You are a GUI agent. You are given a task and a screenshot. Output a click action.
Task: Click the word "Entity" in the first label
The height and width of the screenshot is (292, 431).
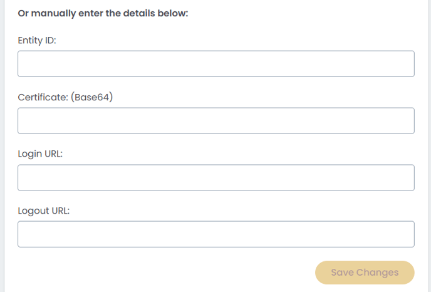31,40
